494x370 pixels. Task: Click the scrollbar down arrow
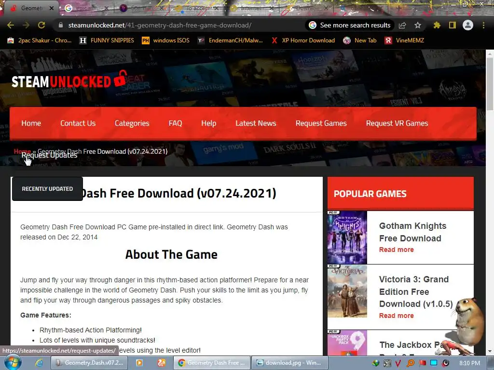490,351
